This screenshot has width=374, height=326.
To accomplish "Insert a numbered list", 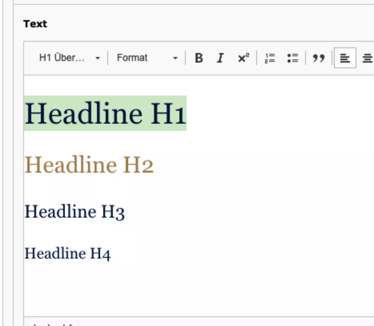I will tap(270, 58).
